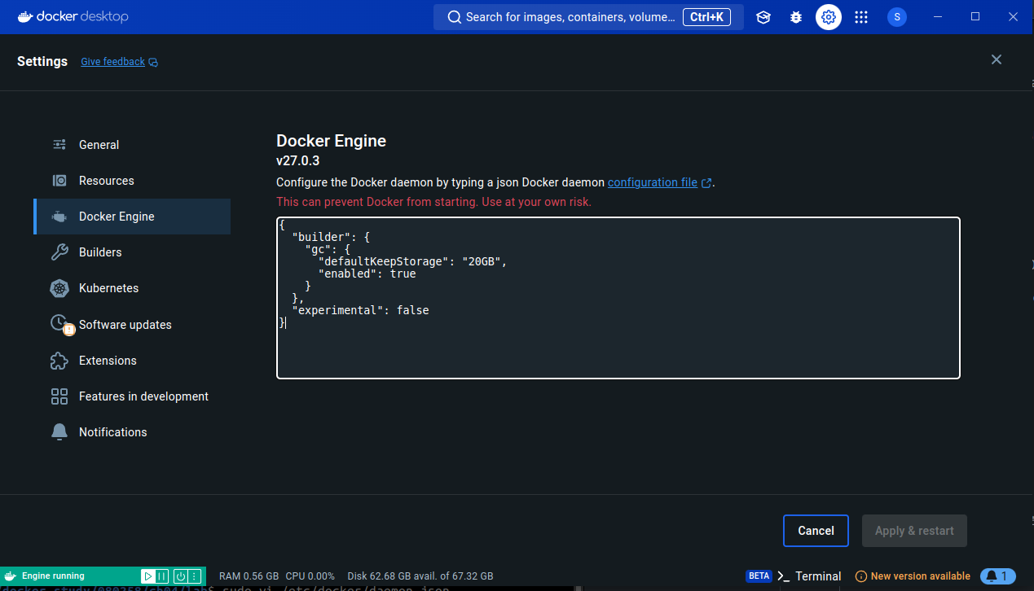Open the Kubernetes settings tab

[132, 288]
